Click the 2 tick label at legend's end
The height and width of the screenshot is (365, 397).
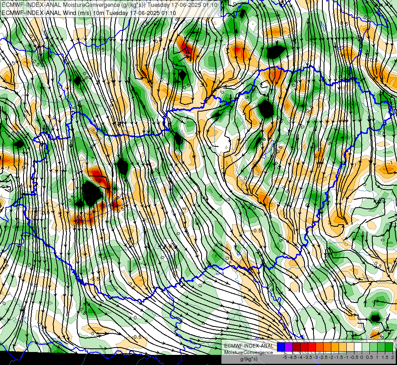(393, 357)
